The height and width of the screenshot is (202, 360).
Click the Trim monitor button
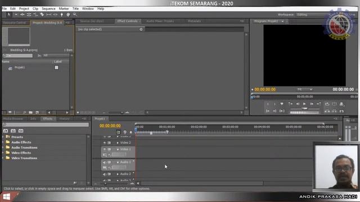pos(341,111)
